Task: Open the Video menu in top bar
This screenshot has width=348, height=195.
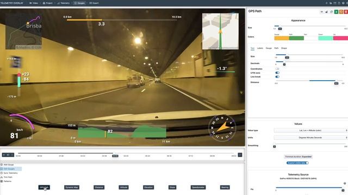Action: point(34,3)
